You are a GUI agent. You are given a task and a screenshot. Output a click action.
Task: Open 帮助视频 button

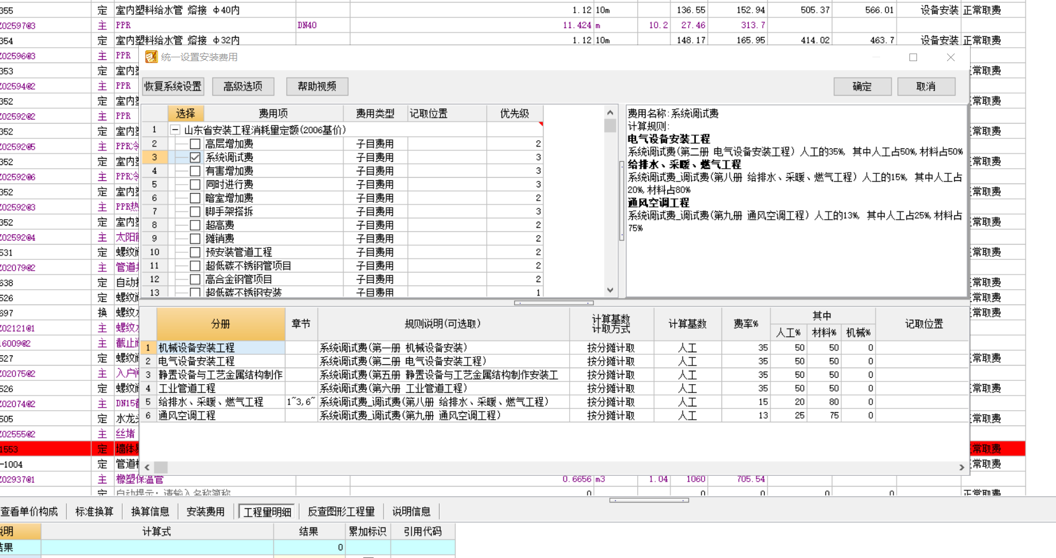pos(317,87)
